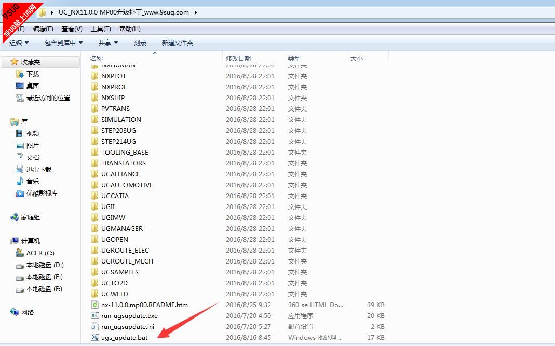
Task: Open the 查看(V) menu
Action: [x=72, y=29]
